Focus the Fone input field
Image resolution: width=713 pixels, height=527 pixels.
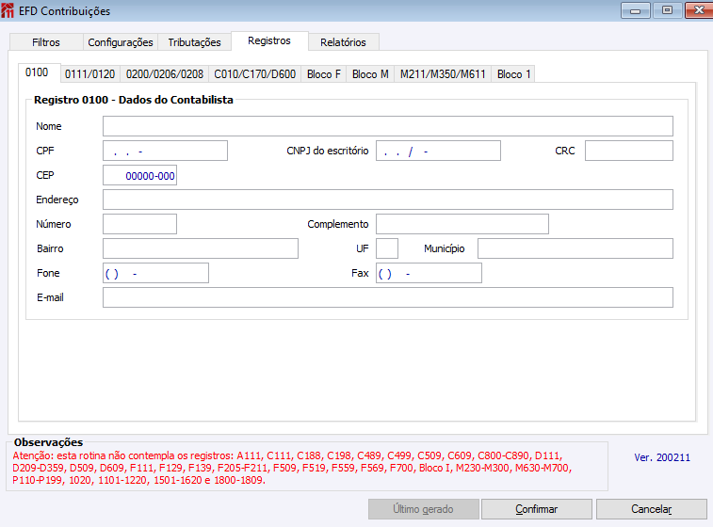click(155, 274)
